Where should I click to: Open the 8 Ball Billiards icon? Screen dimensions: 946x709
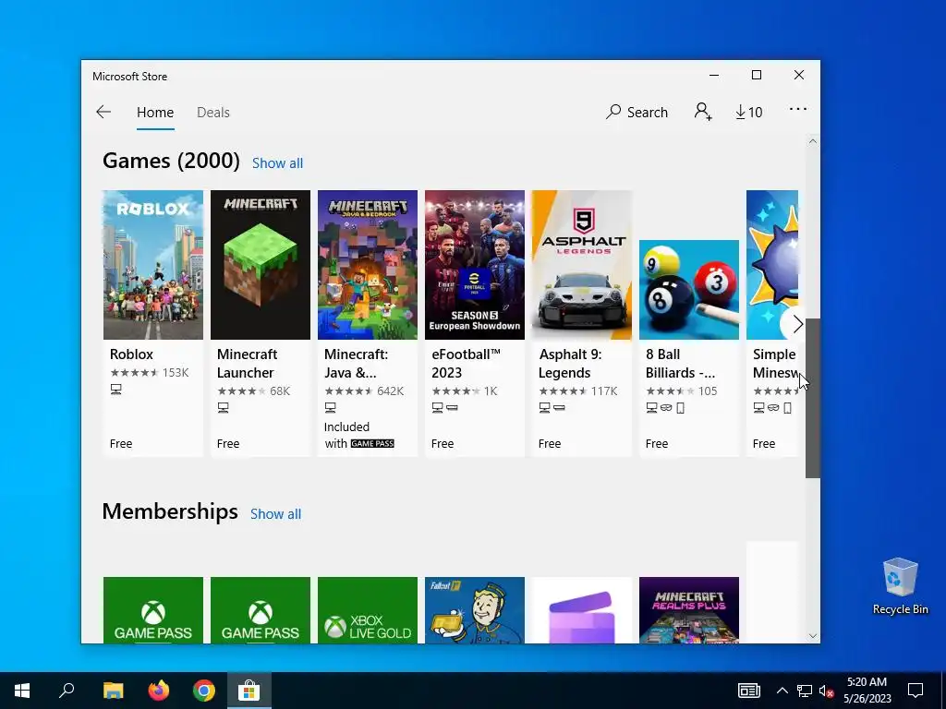pos(689,289)
